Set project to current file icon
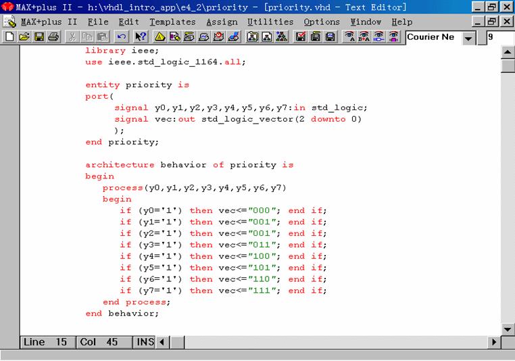 point(267,37)
